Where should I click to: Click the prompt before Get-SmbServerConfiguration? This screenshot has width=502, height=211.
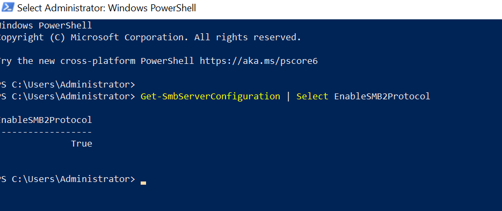pos(67,97)
